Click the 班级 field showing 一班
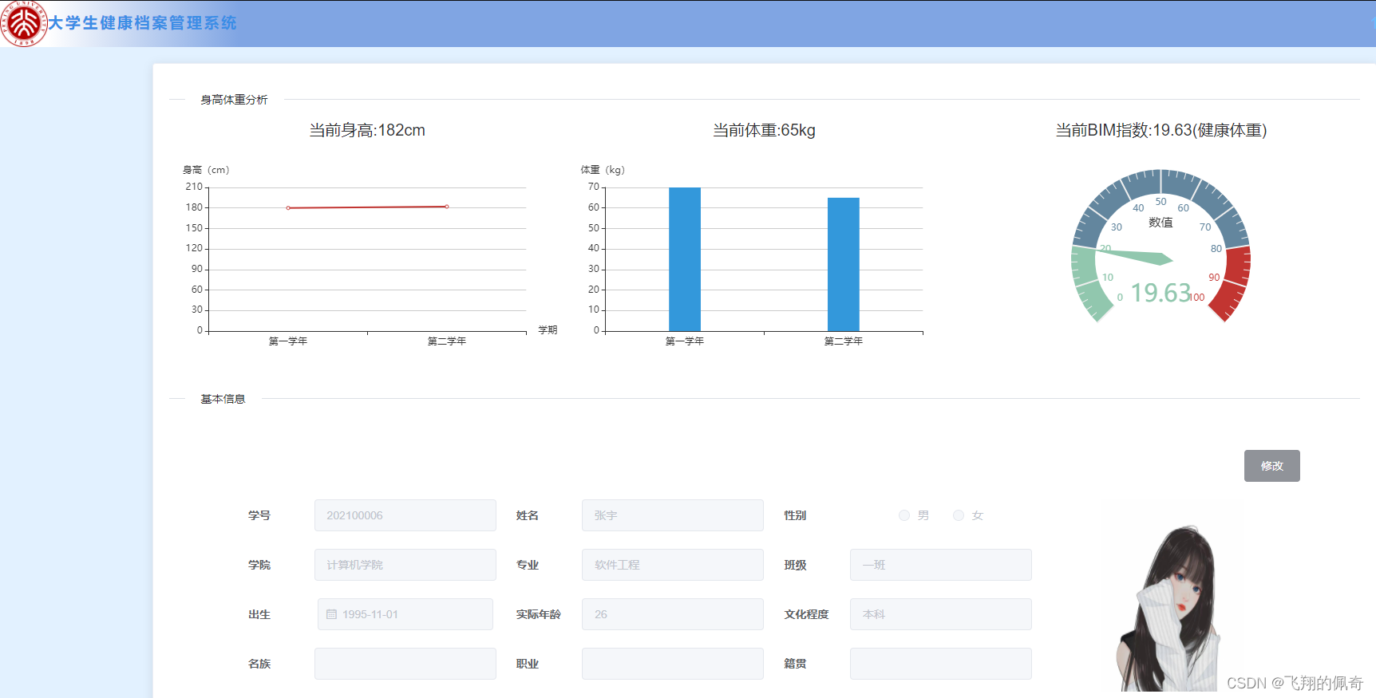Viewport: 1376px width, 698px height. (x=941, y=565)
